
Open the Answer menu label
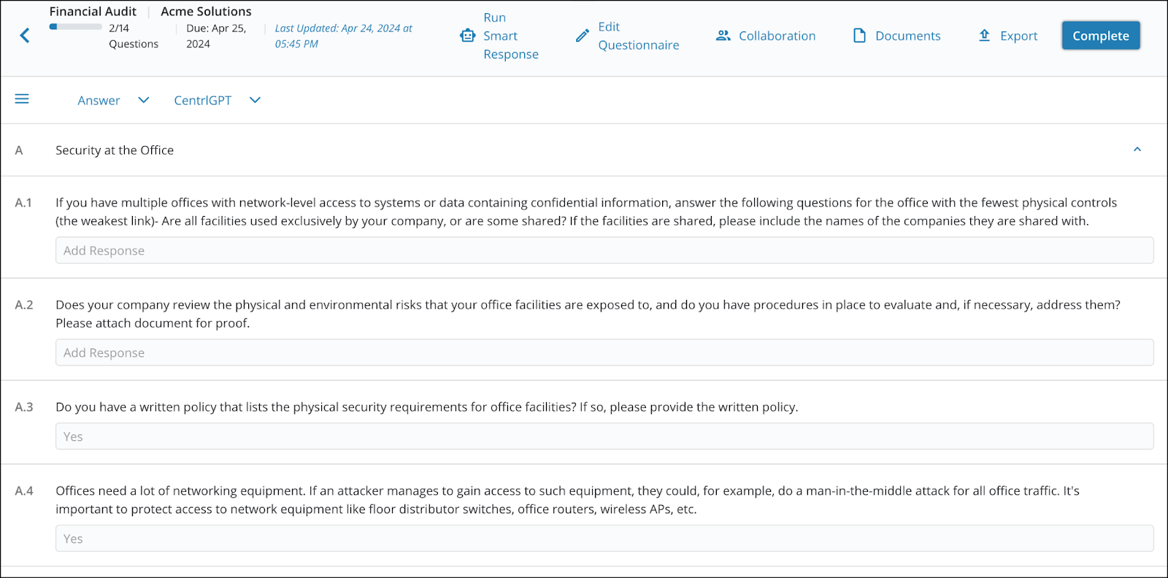tap(99, 101)
